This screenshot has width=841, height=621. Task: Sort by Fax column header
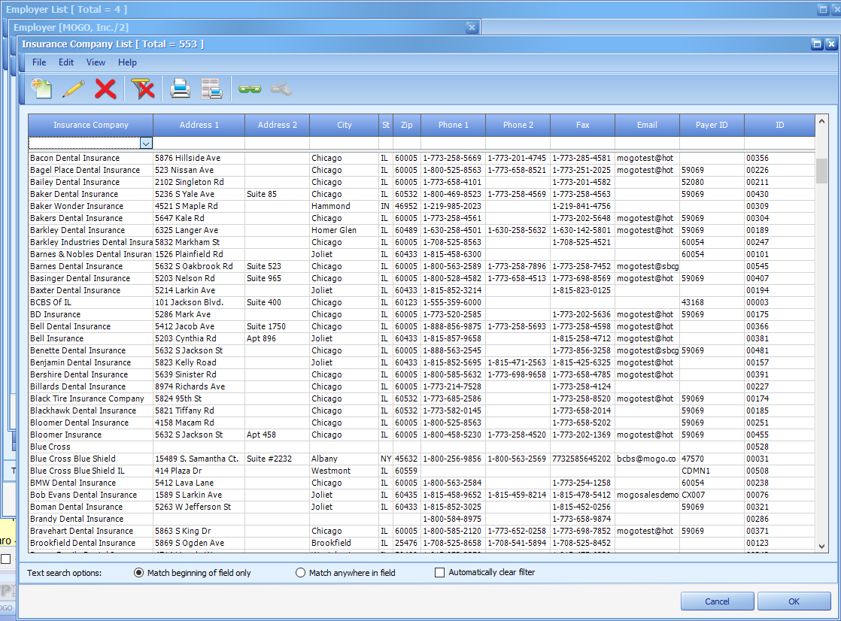point(582,125)
